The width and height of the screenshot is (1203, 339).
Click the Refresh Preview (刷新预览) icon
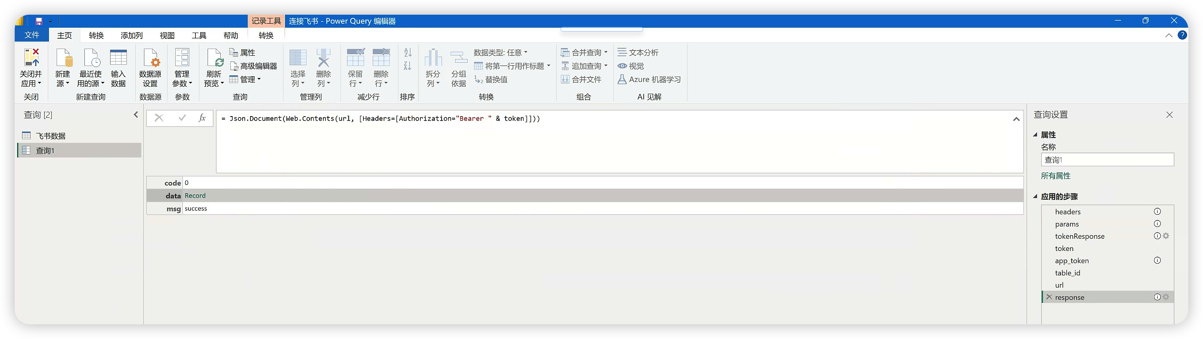tap(215, 58)
